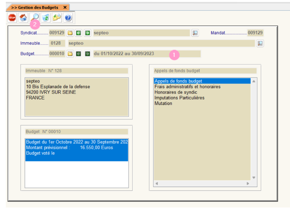Screen dimensions: 290x211
Task: Open the home icon in the toolbar
Action: point(23,18)
